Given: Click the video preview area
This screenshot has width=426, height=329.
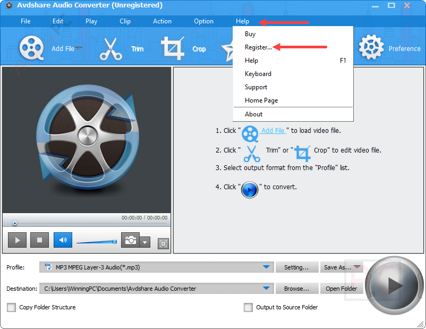Looking at the screenshot, I should (x=87, y=140).
